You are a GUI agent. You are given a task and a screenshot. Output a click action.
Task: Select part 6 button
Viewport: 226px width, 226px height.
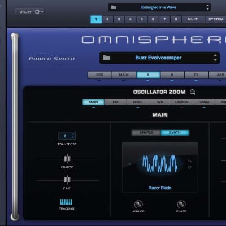(153, 19)
